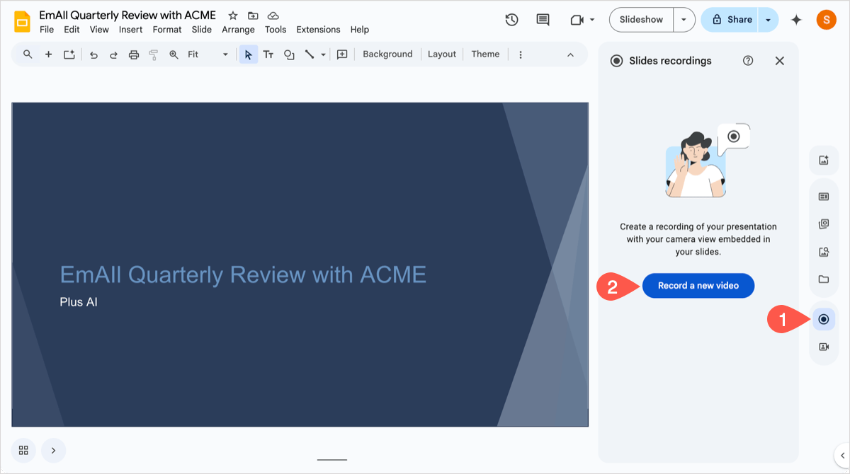Open the Google Slides home logo
The height and width of the screenshot is (474, 850).
click(22, 22)
